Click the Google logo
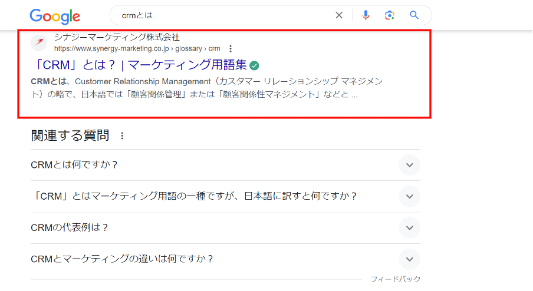 (x=55, y=16)
